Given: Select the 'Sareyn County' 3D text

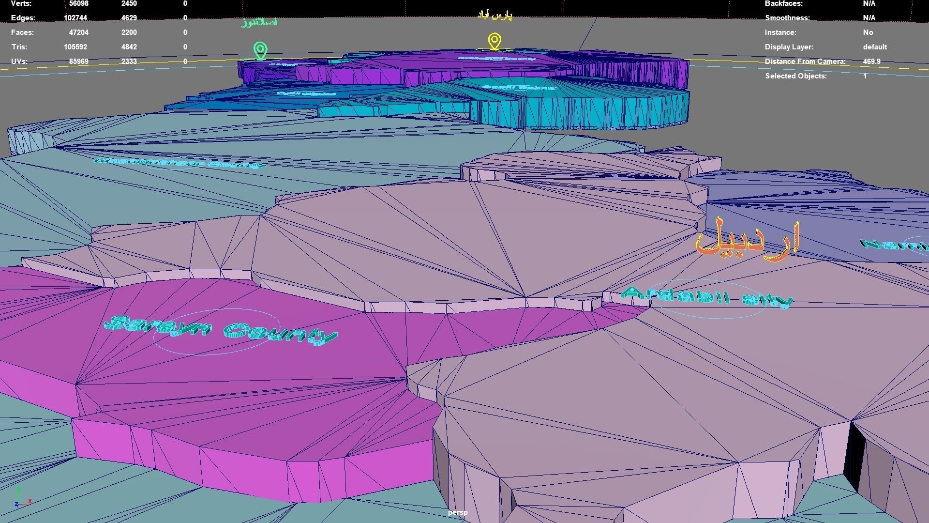Looking at the screenshot, I should (220, 330).
